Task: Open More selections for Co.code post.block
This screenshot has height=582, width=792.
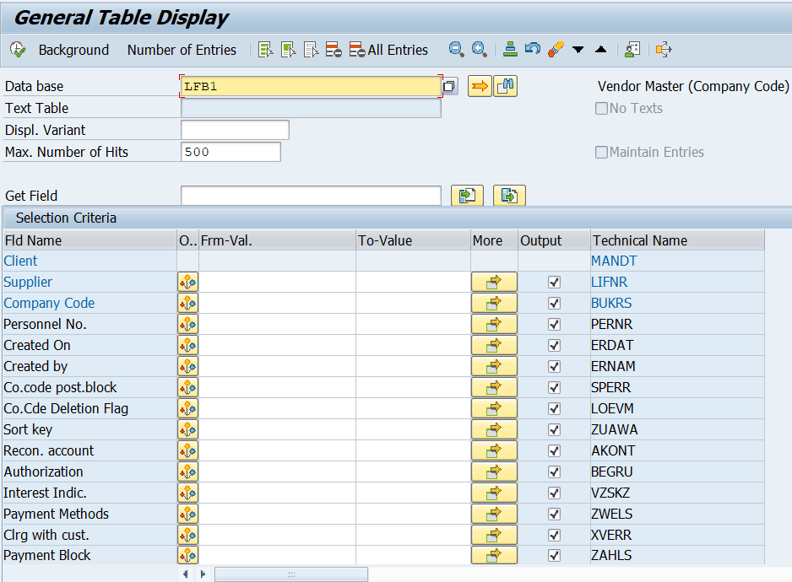Action: pyautogui.click(x=494, y=388)
